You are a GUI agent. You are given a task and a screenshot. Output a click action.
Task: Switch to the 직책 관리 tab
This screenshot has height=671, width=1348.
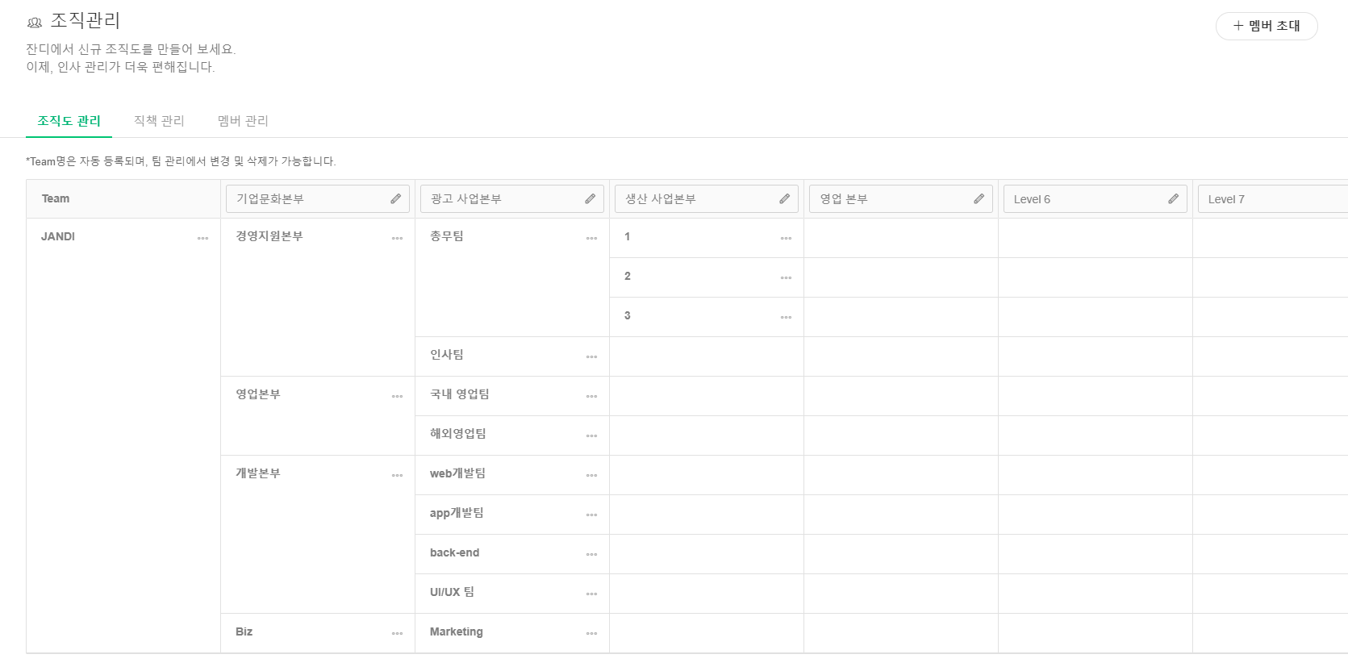coord(159,121)
